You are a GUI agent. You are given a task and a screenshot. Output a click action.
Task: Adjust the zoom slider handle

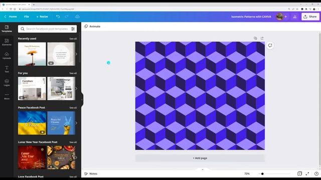[x=262, y=173]
